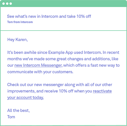Click the green window title bar
Viewport: 127px width, 126px height.
click(63, 3)
